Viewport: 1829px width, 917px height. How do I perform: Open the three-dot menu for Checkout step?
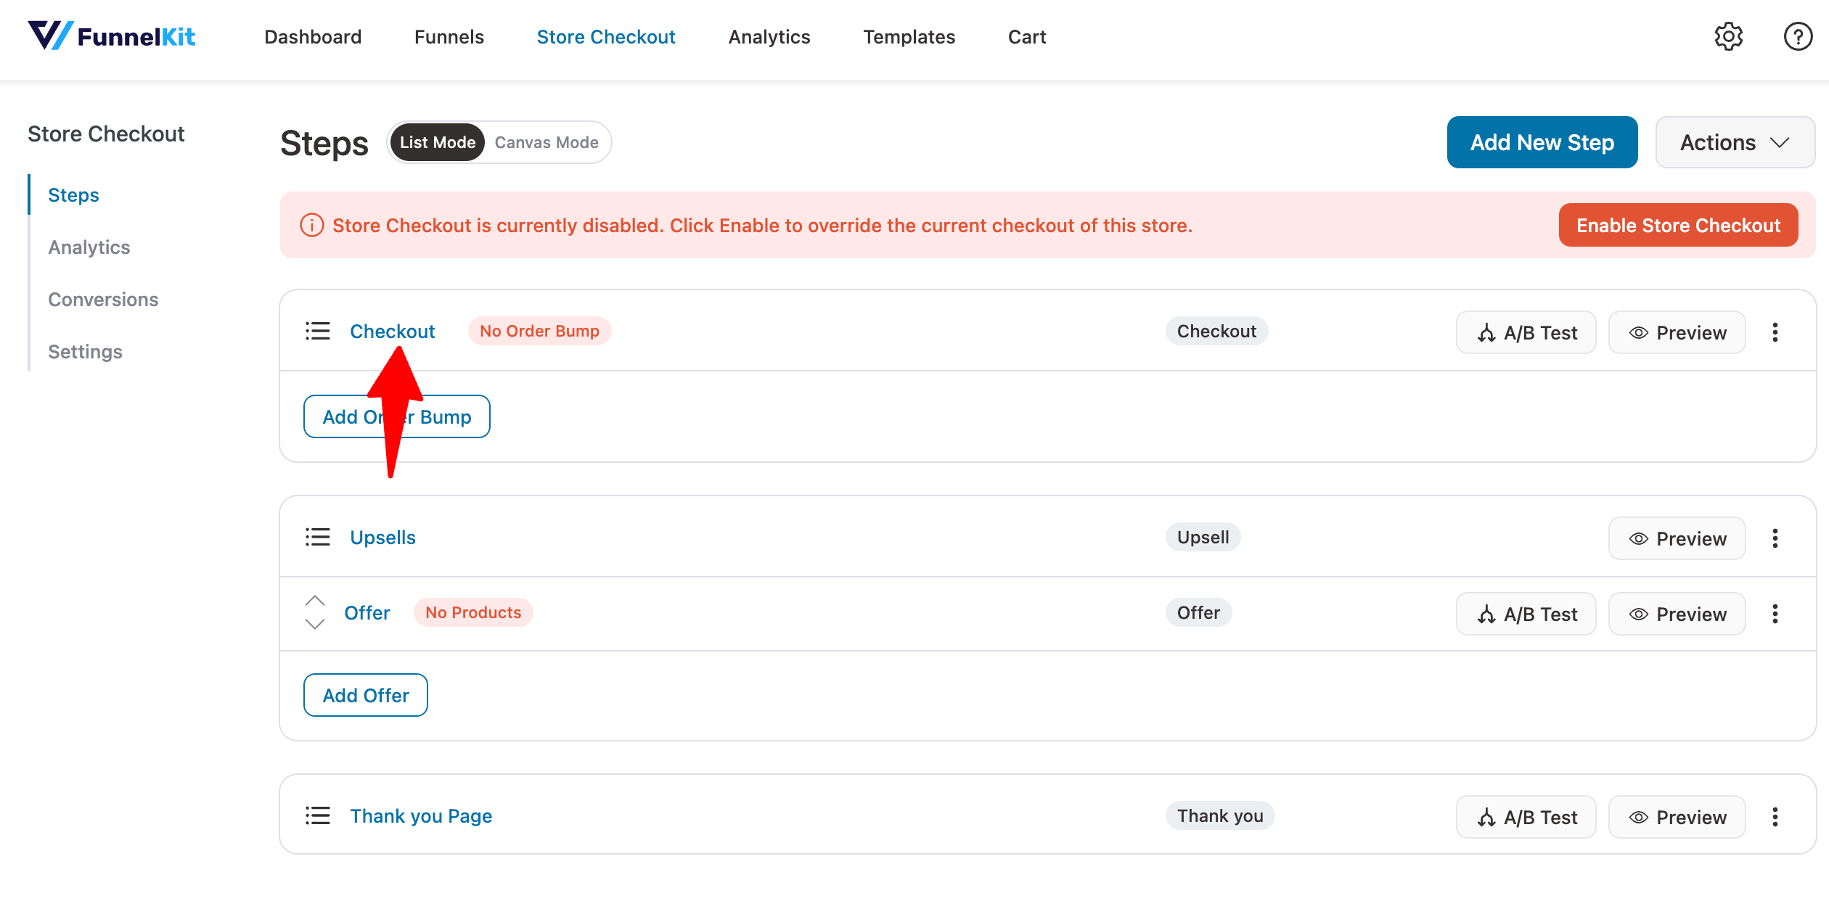[1775, 332]
